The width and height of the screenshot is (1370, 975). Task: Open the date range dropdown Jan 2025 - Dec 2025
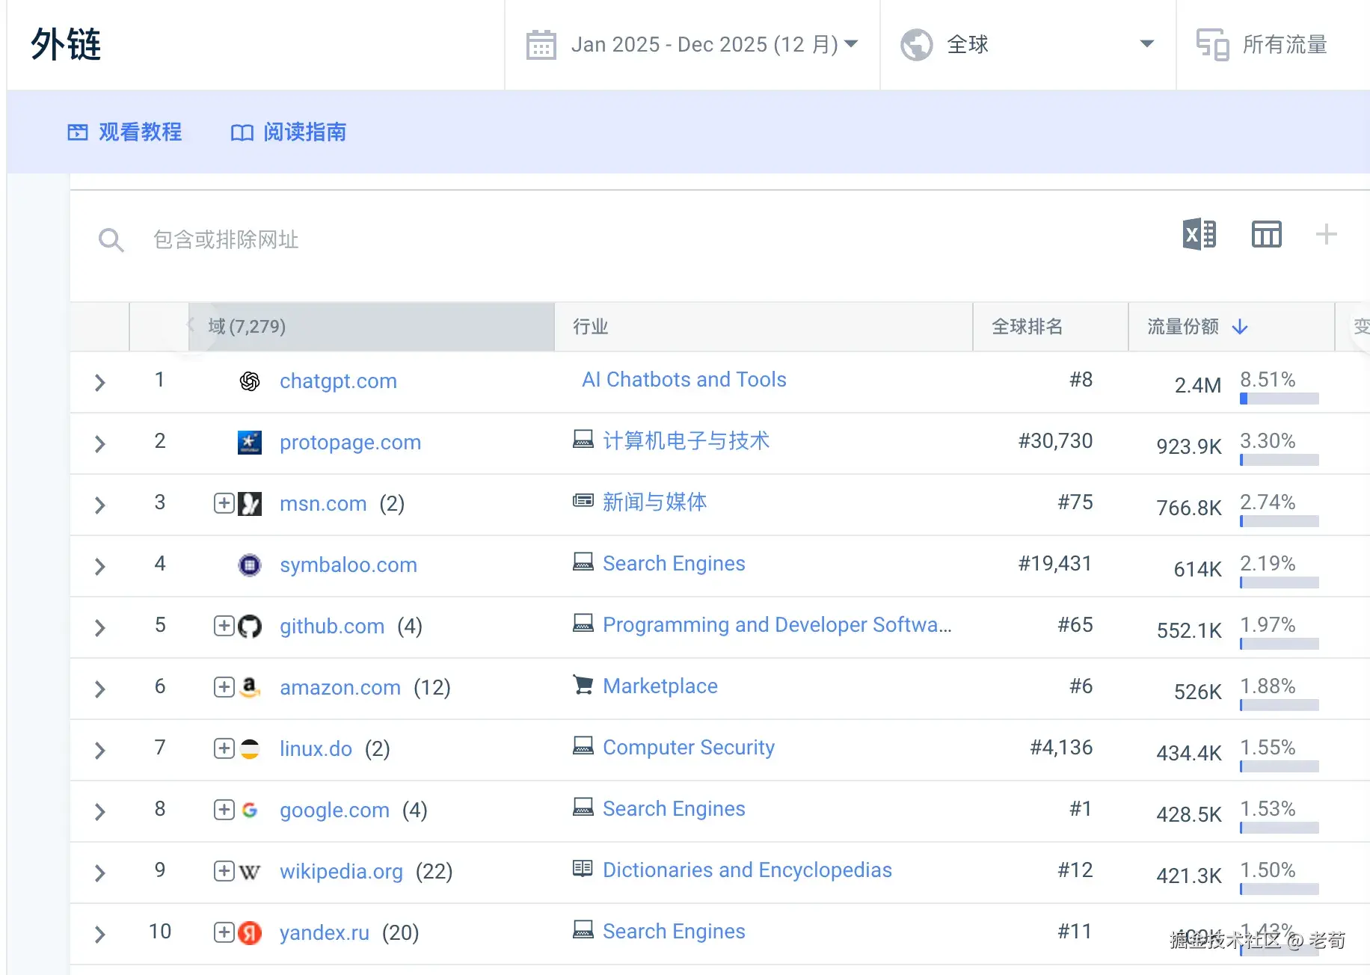point(692,45)
